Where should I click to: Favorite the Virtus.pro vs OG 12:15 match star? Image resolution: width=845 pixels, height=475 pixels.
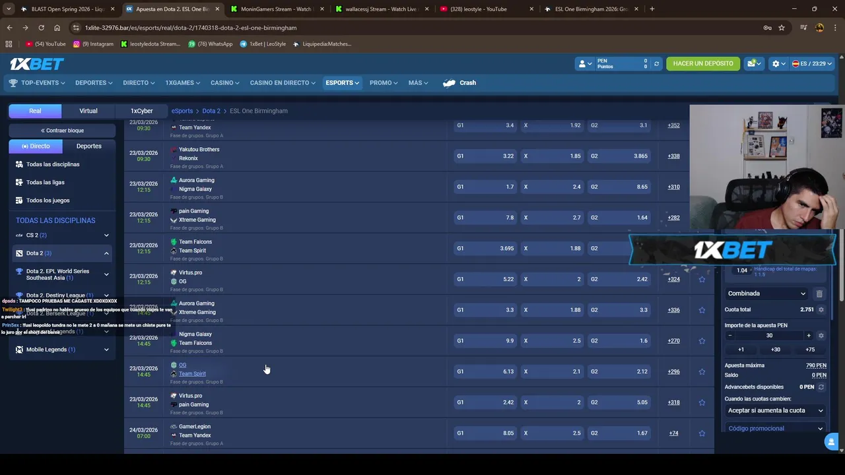tap(702, 279)
